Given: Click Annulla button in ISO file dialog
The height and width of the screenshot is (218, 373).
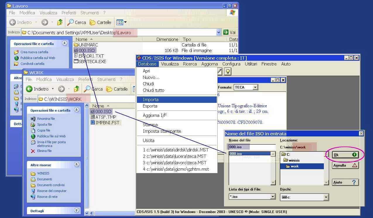Looking at the screenshot, I should [346, 165].
